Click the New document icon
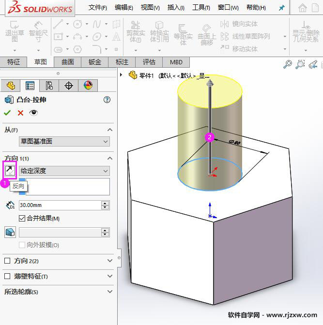The image size is (323, 325). point(315,8)
